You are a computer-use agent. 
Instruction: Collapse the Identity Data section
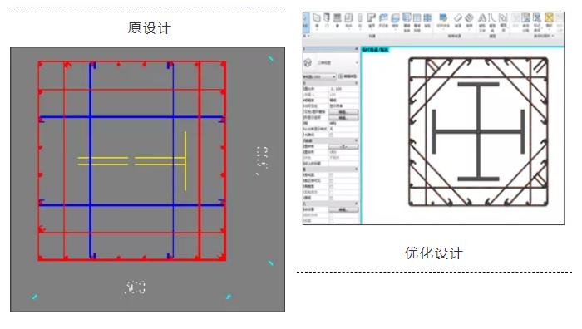coord(357,140)
